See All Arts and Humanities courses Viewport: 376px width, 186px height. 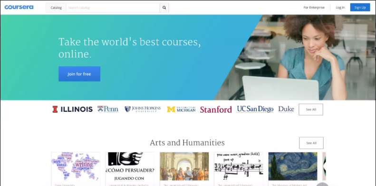point(311,143)
